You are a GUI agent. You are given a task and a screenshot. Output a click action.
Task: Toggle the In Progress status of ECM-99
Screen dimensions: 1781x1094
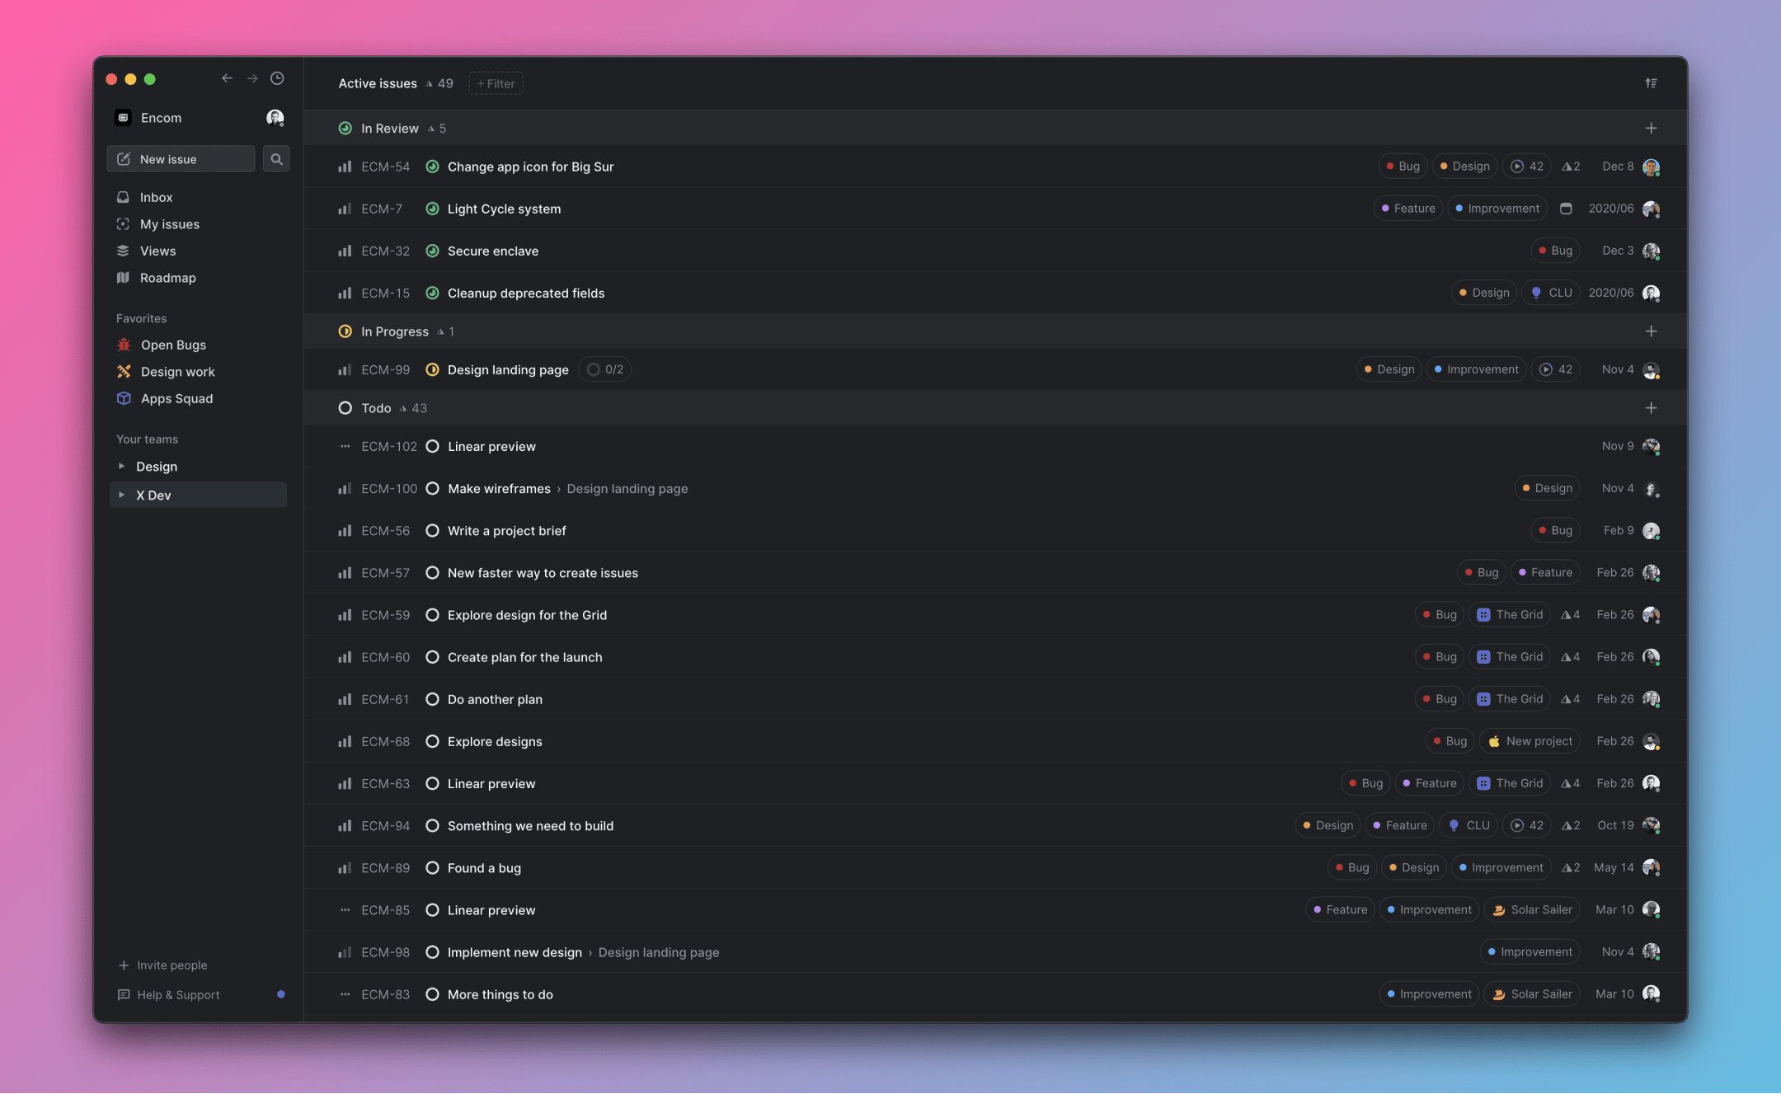point(432,370)
